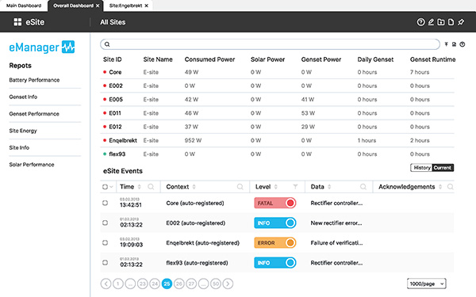Filter events by Level funnel icon
Viewport: 476px width, 297px height.
295,187
